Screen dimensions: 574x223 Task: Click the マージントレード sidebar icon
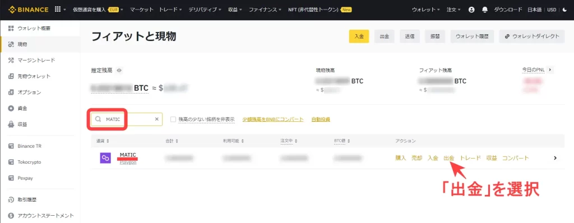tap(11, 60)
